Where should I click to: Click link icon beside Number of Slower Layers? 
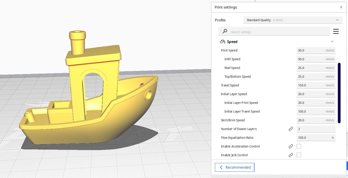pyautogui.click(x=291, y=129)
